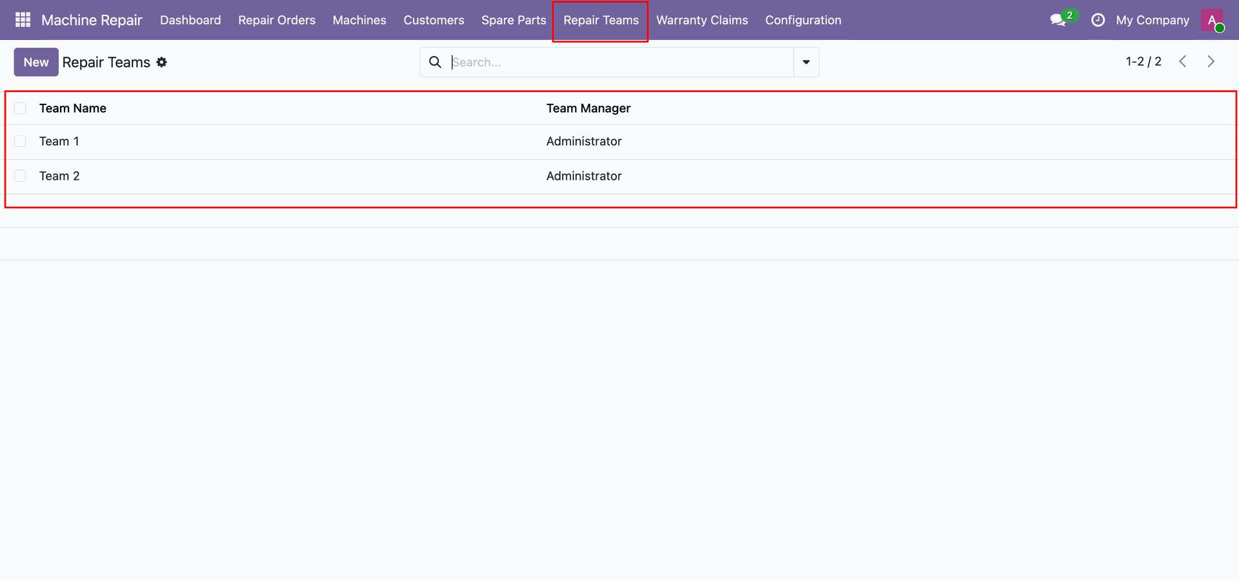The height and width of the screenshot is (580, 1239).
Task: Open the Customers menu
Action: pos(434,20)
